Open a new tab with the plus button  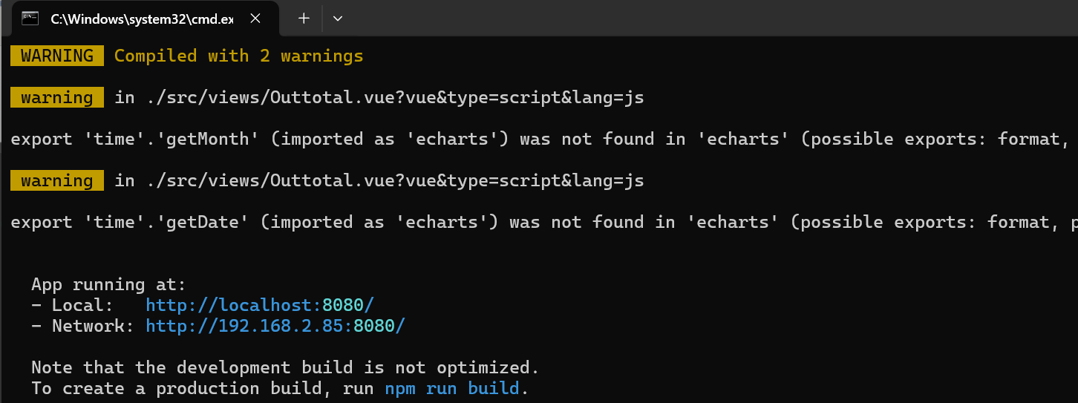coord(304,19)
